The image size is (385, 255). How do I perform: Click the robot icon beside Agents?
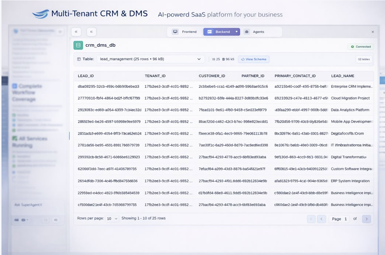coord(247,32)
